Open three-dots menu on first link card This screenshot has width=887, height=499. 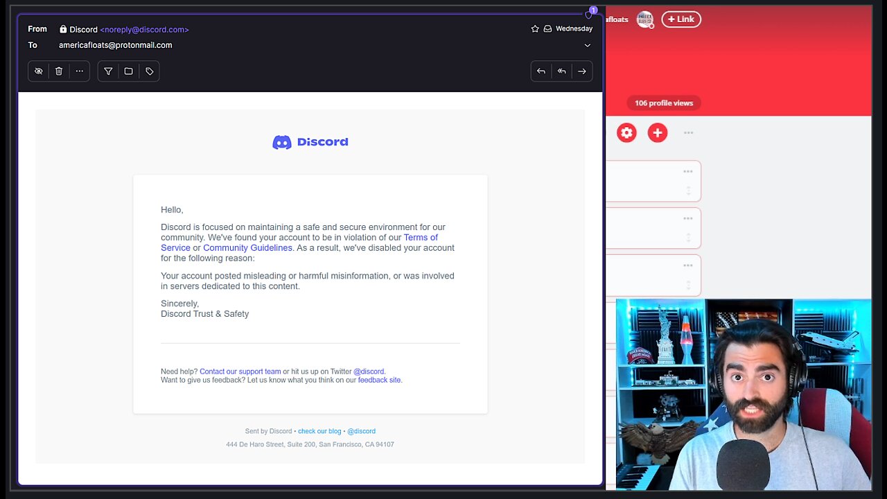(x=688, y=172)
